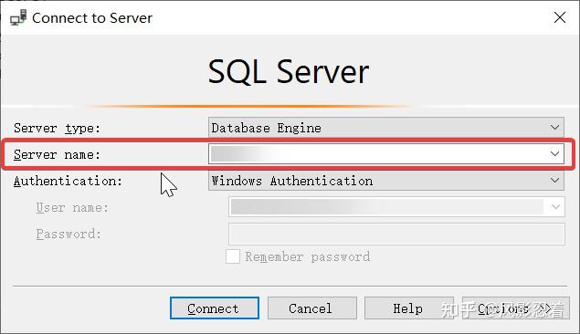Image resolution: width=580 pixels, height=334 pixels.
Task: Click the Cancel button
Action: (312, 308)
